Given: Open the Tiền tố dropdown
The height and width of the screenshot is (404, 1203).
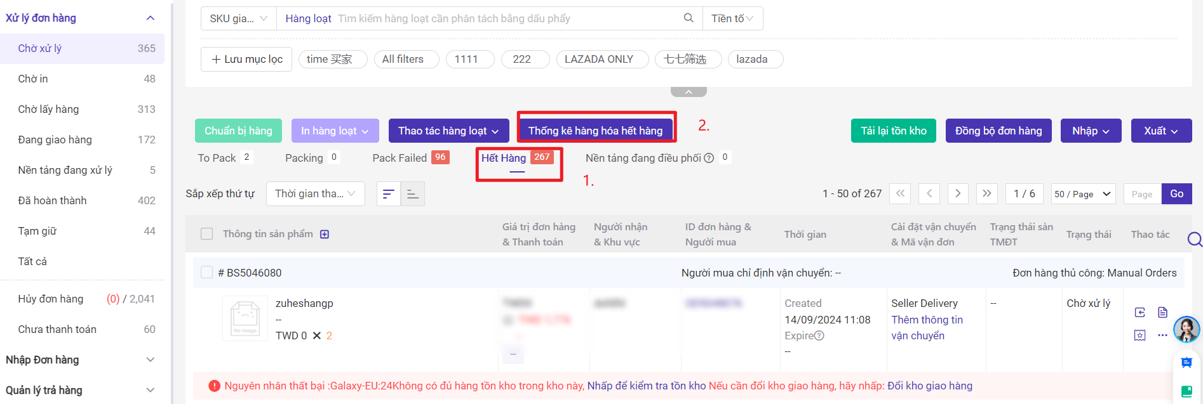Looking at the screenshot, I should (x=732, y=18).
